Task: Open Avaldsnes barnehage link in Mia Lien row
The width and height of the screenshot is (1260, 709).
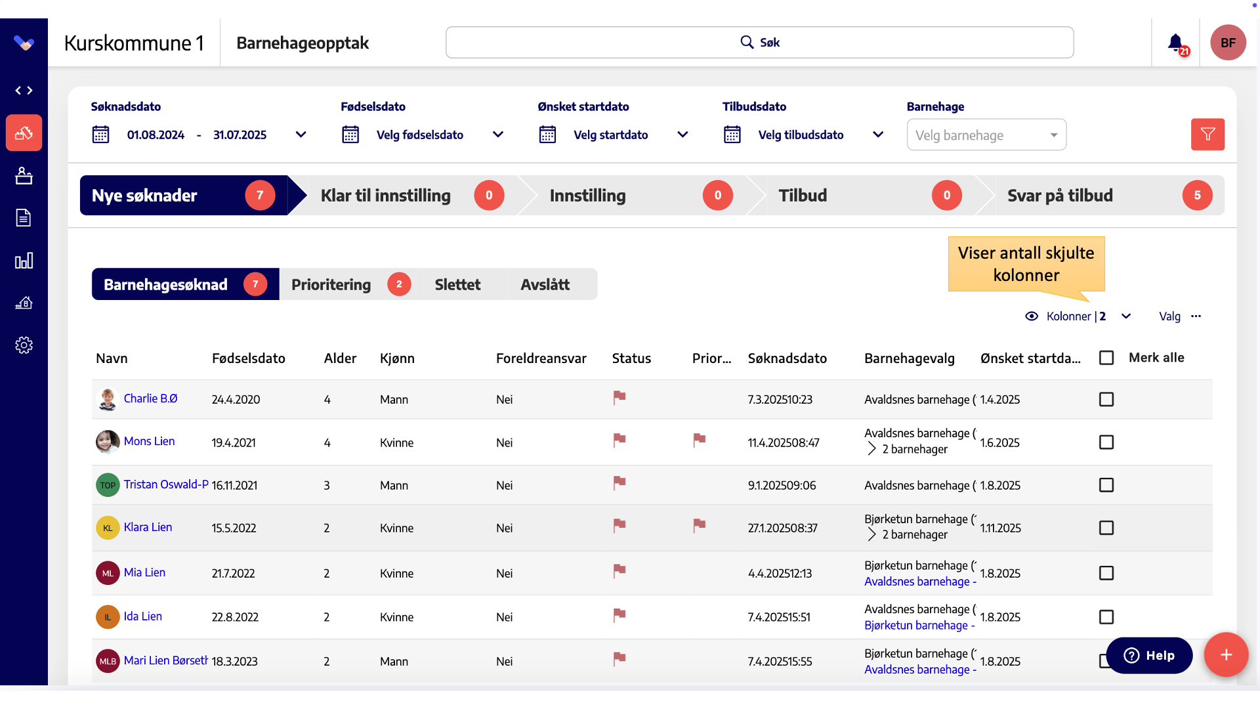Action: pos(920,582)
